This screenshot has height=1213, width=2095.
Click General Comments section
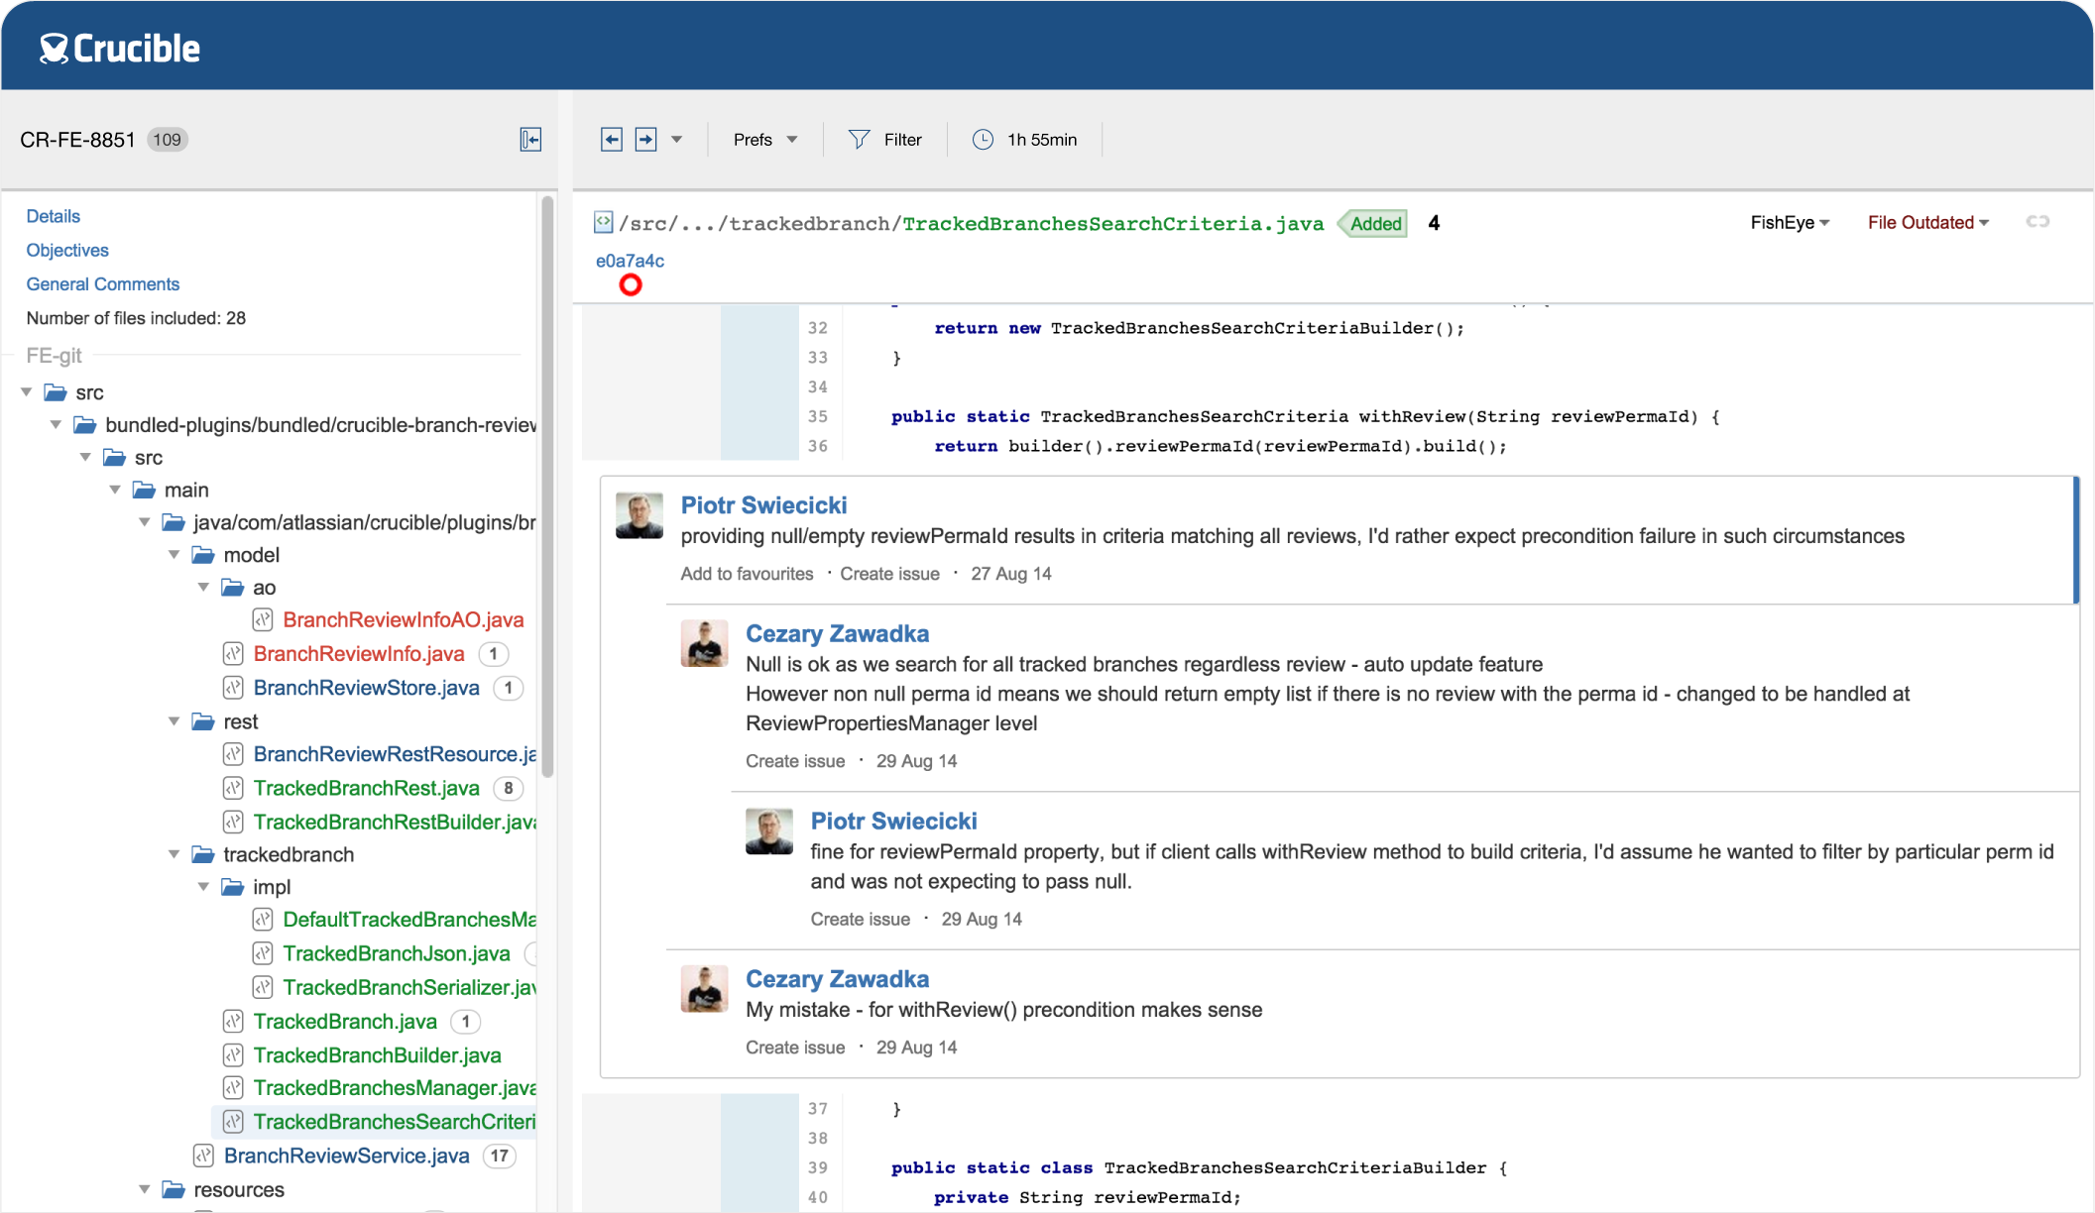102,283
